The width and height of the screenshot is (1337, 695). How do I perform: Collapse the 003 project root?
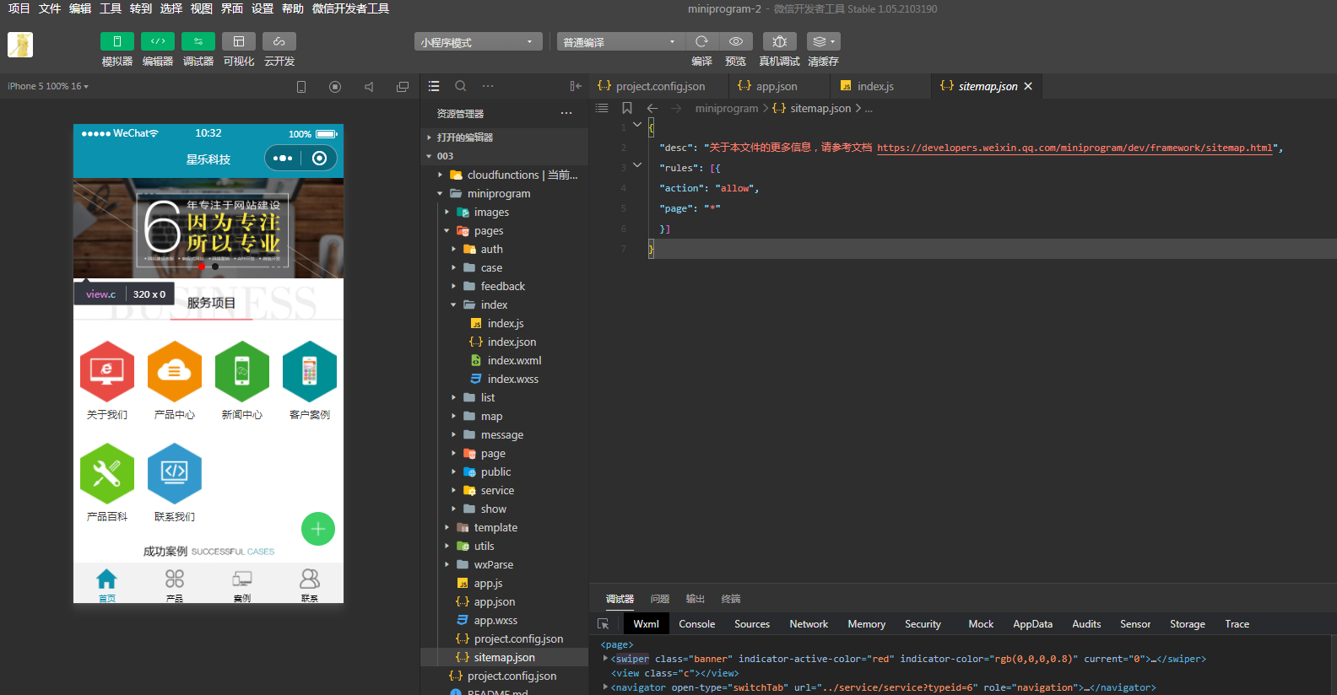click(x=504, y=156)
